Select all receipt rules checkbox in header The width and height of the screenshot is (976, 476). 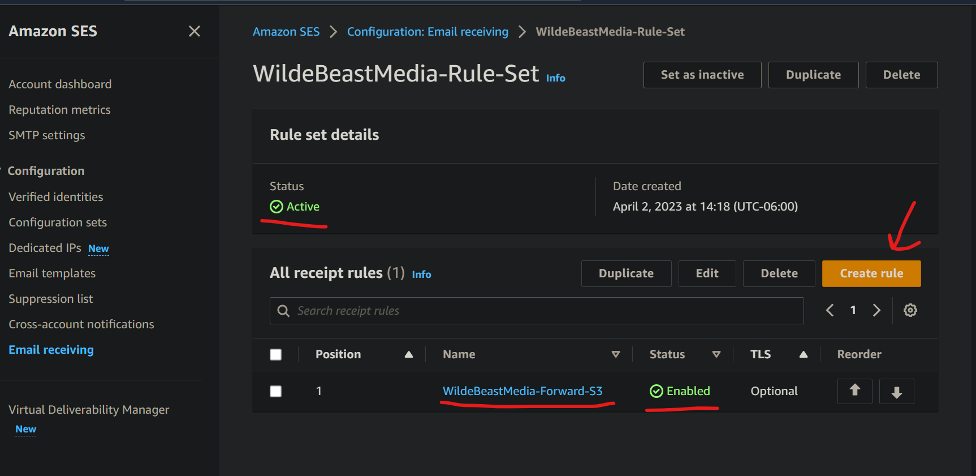276,354
